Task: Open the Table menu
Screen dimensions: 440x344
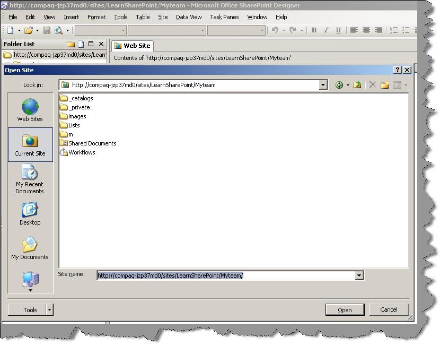Action: pyautogui.click(x=143, y=17)
